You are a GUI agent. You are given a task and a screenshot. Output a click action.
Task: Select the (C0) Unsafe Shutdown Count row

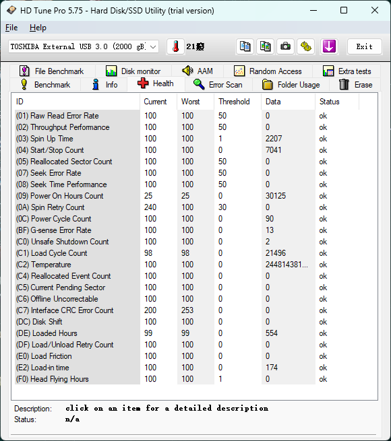click(187, 242)
